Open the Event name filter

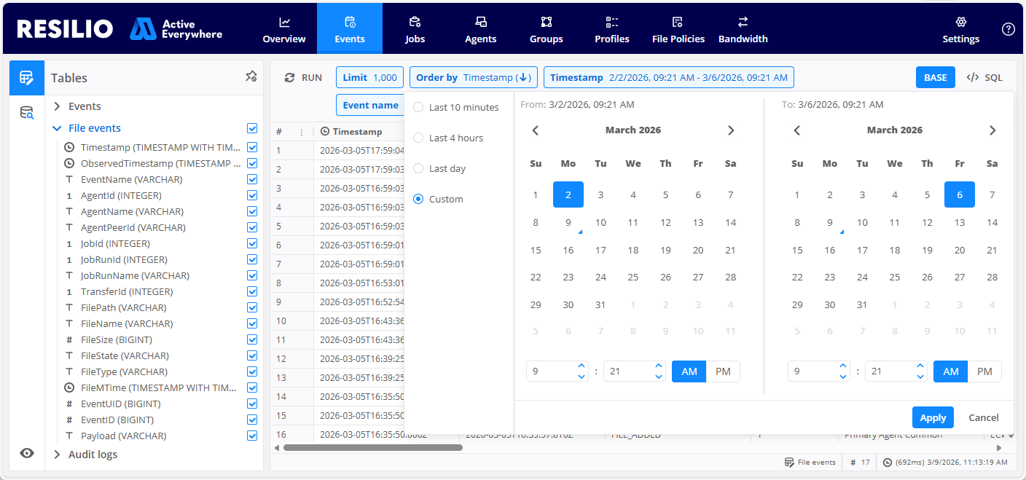tap(370, 105)
